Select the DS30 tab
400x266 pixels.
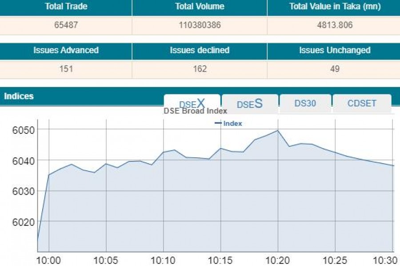[305, 103]
